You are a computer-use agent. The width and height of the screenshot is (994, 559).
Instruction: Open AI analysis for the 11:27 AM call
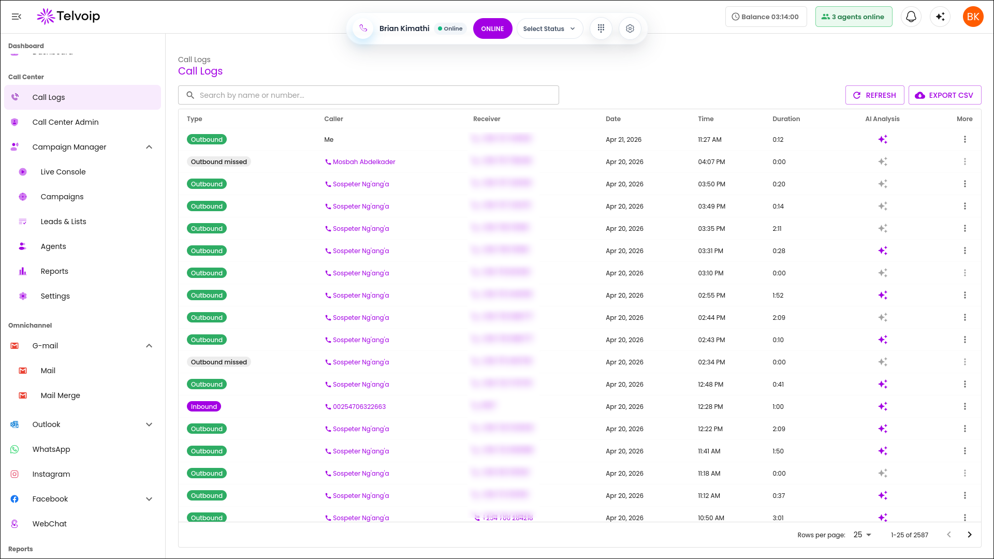pos(882,139)
